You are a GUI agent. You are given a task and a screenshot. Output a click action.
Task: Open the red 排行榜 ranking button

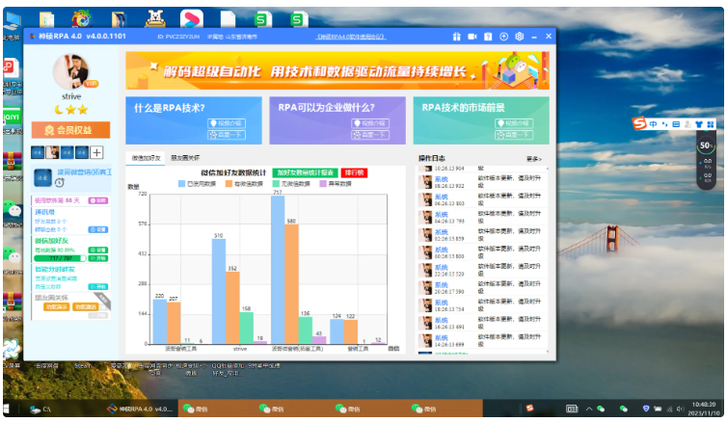click(354, 172)
